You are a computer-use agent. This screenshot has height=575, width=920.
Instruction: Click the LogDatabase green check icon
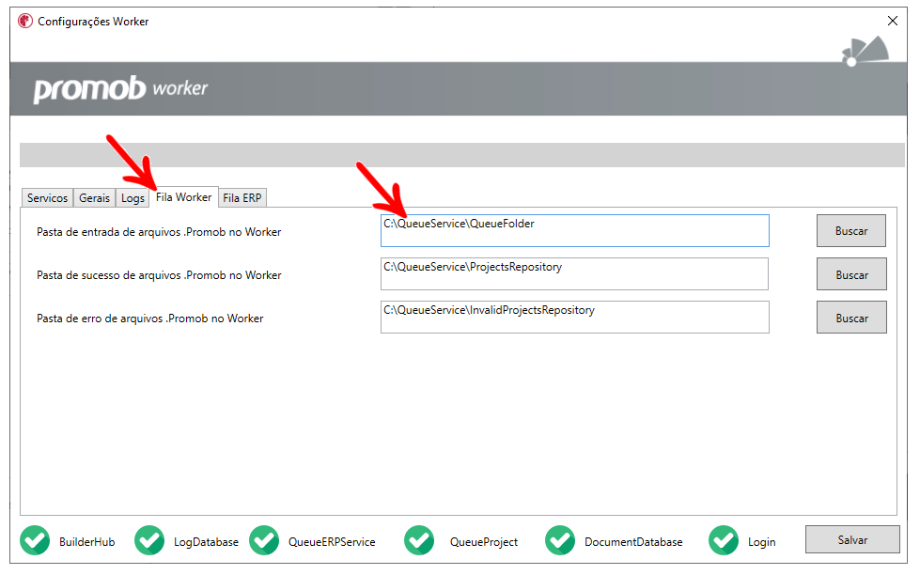pos(149,540)
